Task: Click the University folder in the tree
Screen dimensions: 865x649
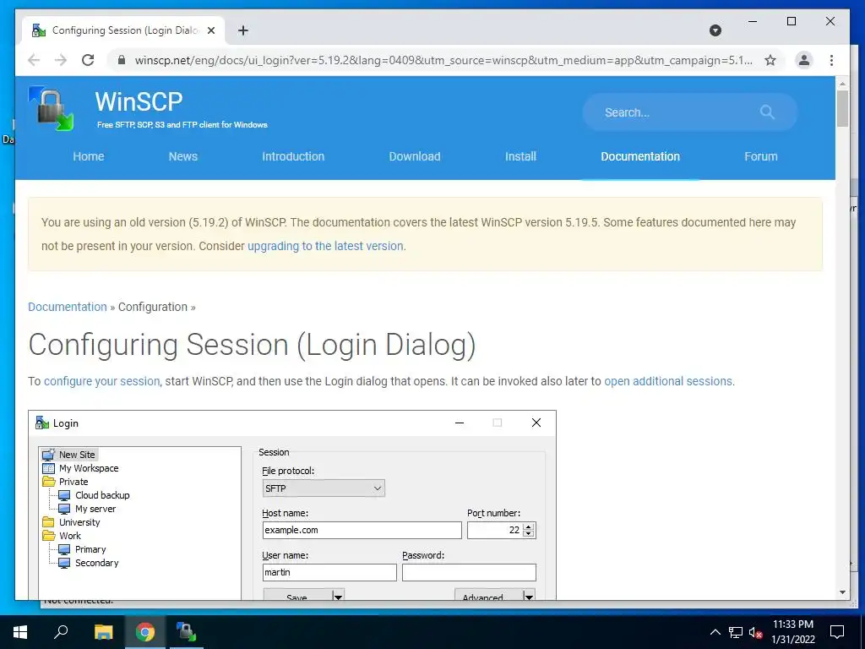Action: coord(72,522)
